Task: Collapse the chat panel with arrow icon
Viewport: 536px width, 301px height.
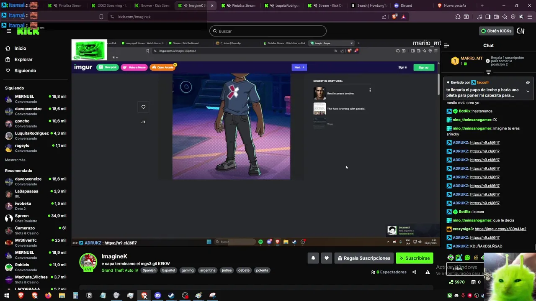Action: point(446,46)
